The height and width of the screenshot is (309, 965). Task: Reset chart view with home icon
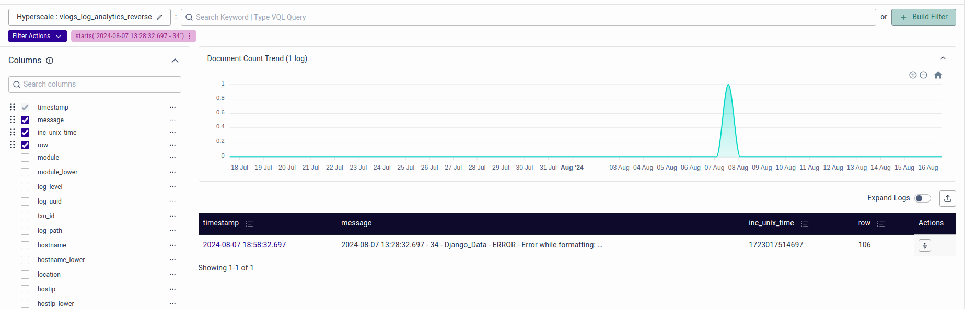(938, 75)
